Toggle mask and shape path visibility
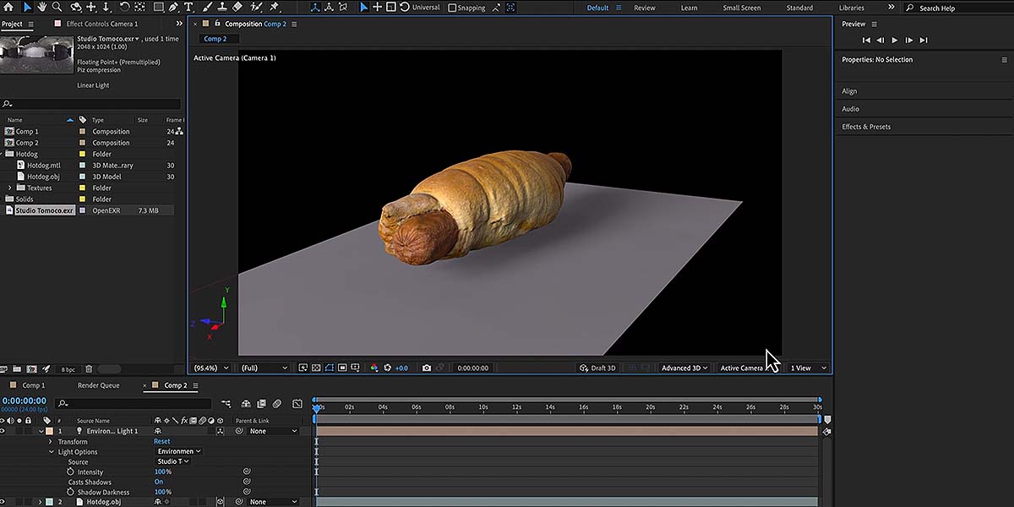 pyautogui.click(x=330, y=368)
